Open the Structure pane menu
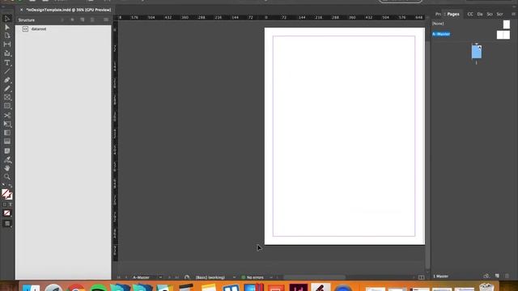The height and width of the screenshot is (291, 518). (x=106, y=20)
